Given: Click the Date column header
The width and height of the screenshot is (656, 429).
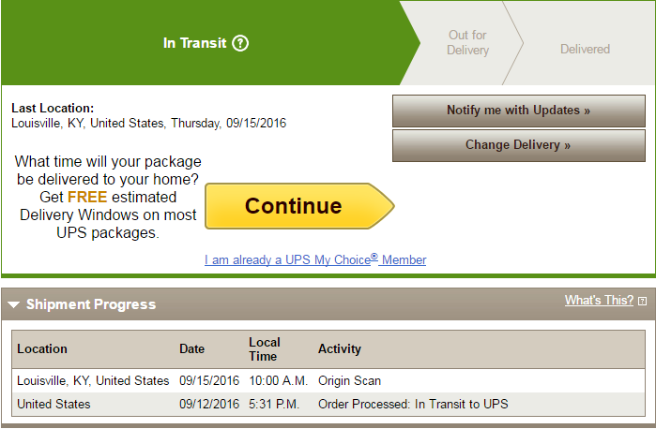Looking at the screenshot, I should [x=191, y=348].
